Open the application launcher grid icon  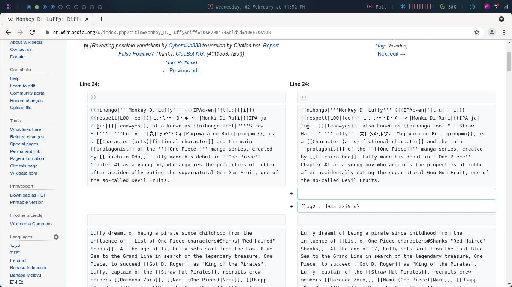8,7
